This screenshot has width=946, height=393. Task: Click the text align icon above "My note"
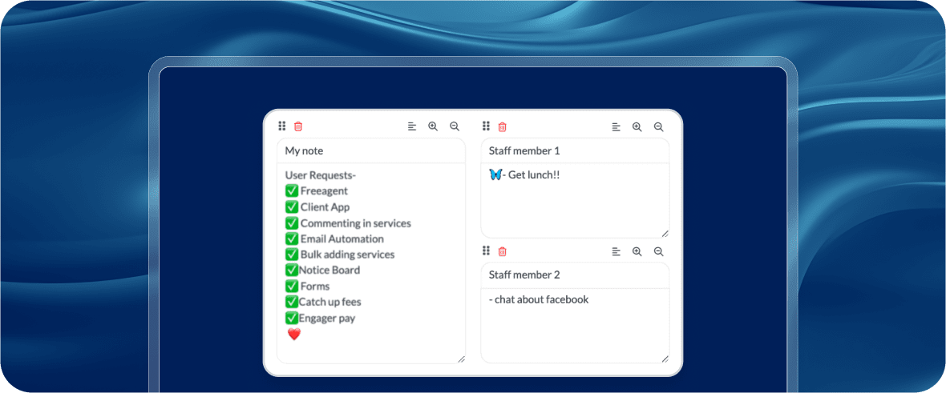coord(412,126)
